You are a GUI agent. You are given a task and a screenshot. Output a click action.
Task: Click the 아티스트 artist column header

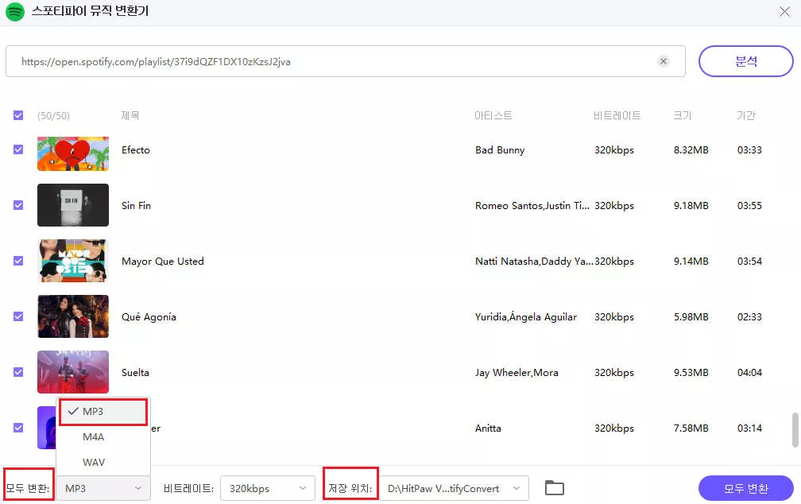[x=493, y=115]
